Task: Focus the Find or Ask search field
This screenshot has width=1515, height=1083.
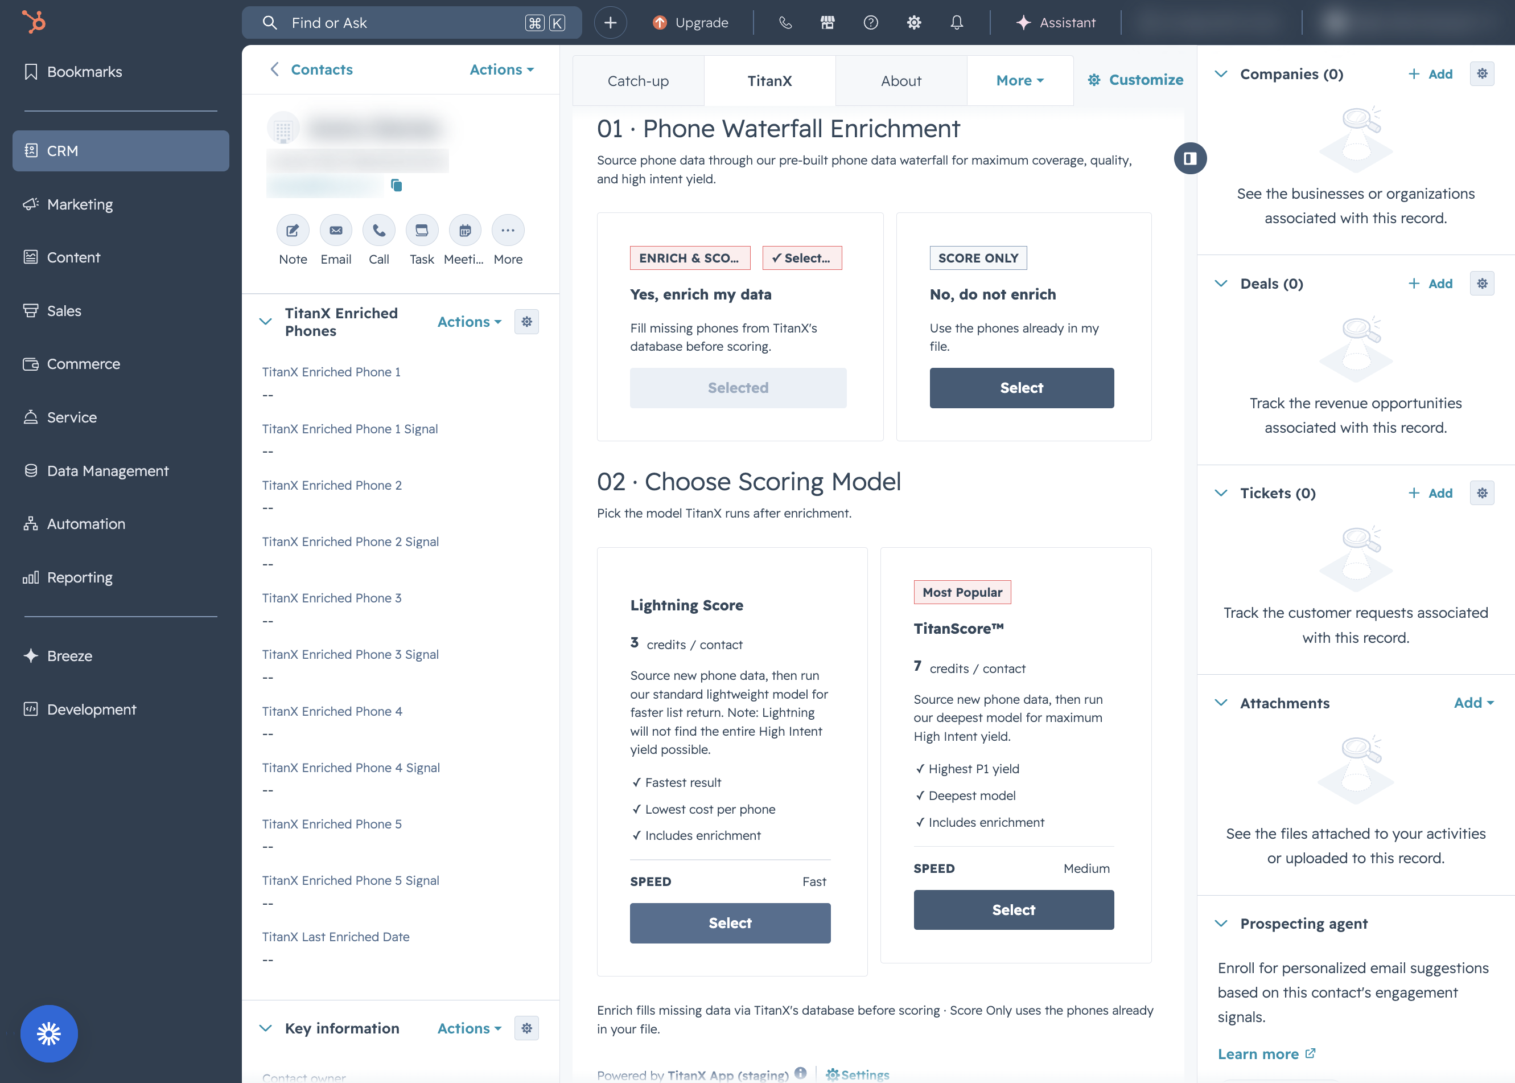Action: tap(411, 23)
